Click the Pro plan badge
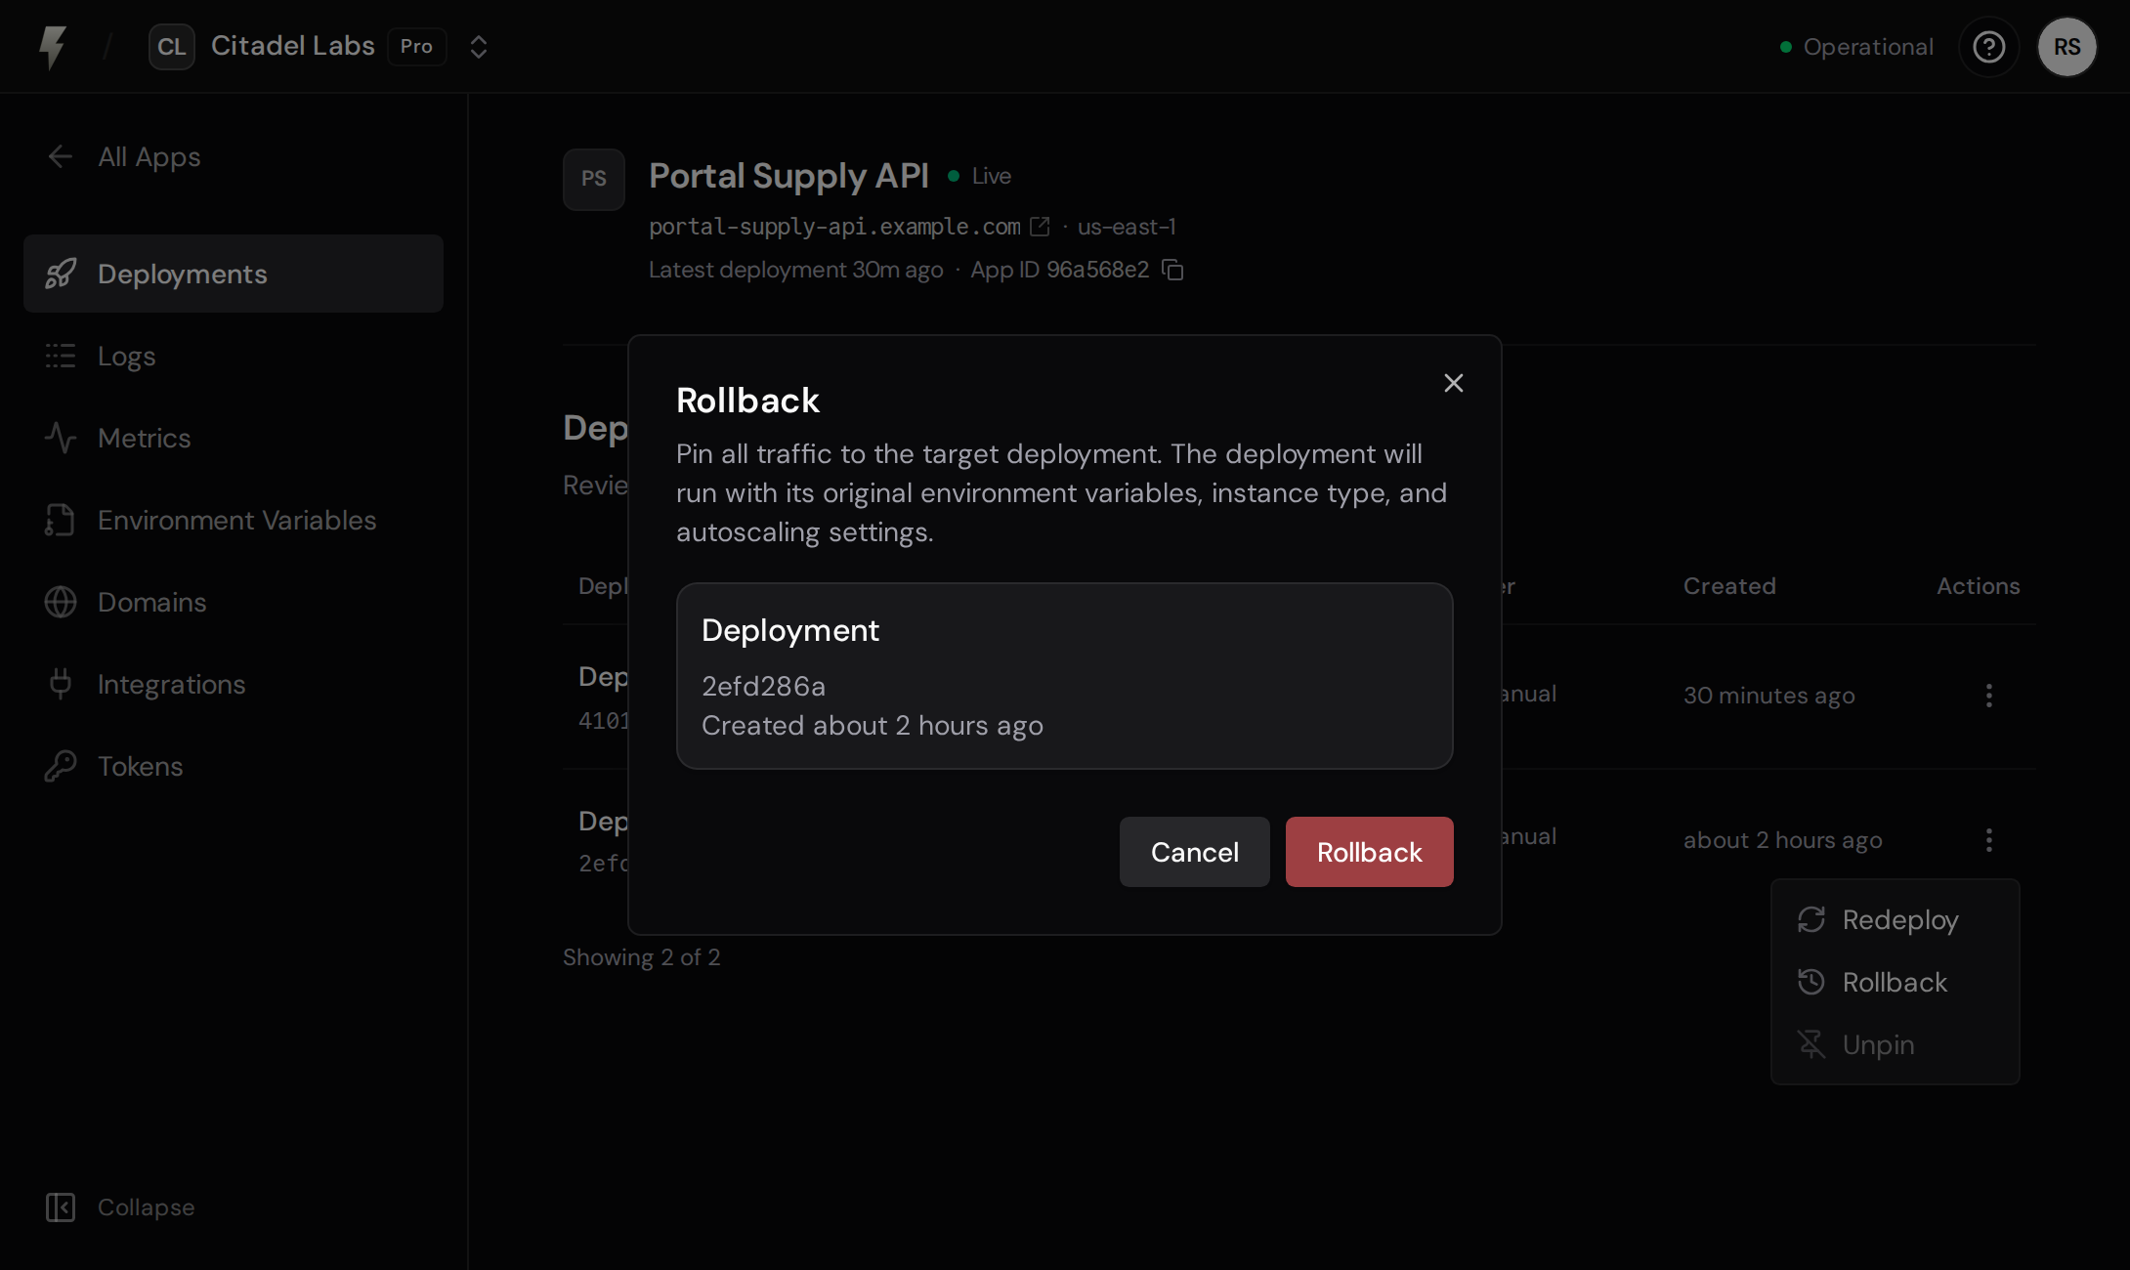Image resolution: width=2130 pixels, height=1270 pixels. (x=417, y=47)
